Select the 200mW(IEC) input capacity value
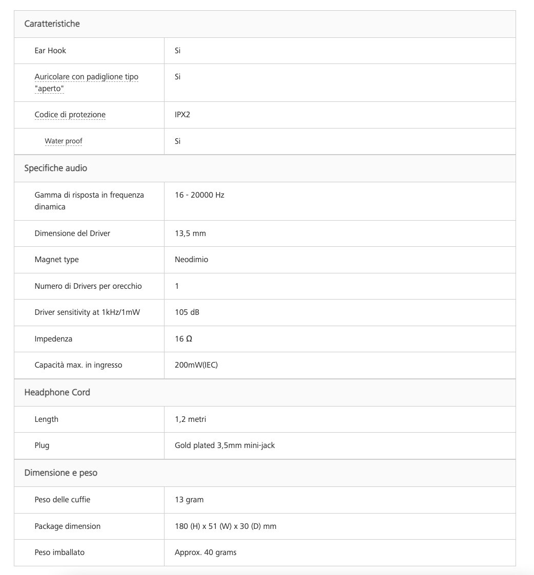Viewport: 534px width, 575px height. pyautogui.click(x=196, y=365)
